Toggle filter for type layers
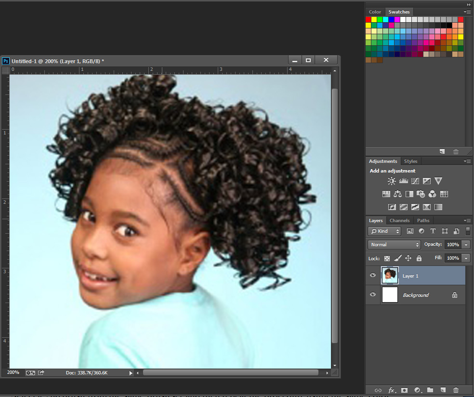 pos(433,231)
